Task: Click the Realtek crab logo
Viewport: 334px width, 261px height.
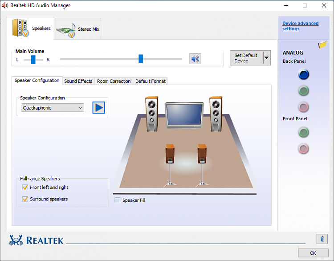Action: 16,240
